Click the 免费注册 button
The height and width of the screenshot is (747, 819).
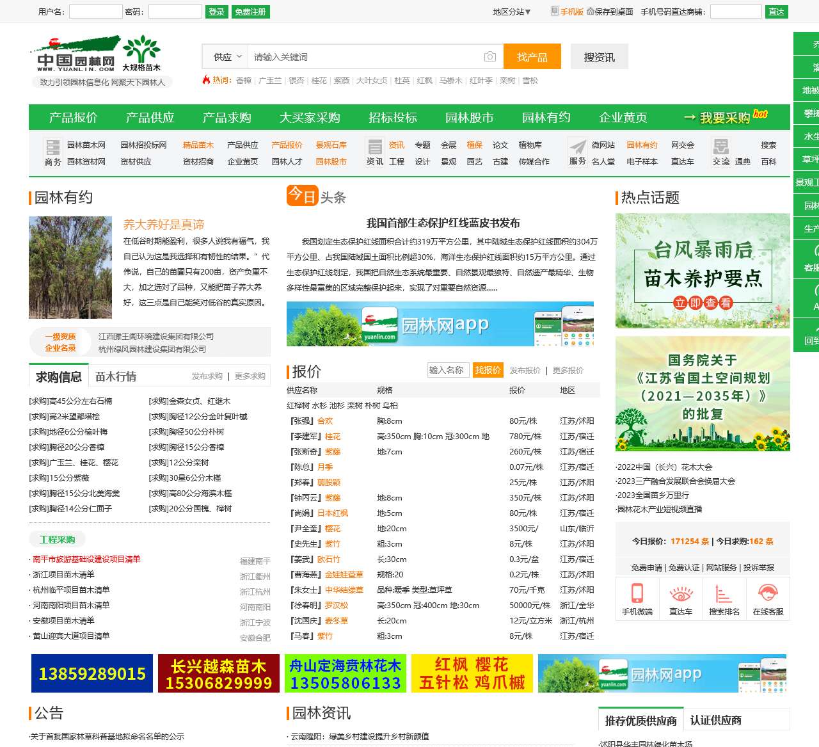pyautogui.click(x=250, y=12)
